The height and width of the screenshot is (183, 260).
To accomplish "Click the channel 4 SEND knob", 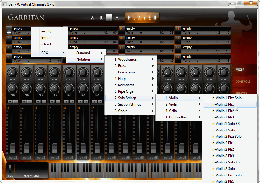I will pos(55,72).
